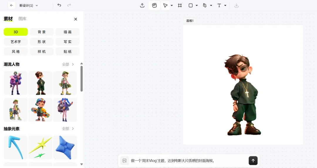Switch to the 素材 tab
Screen dimensions: 317x168
click(8, 19)
